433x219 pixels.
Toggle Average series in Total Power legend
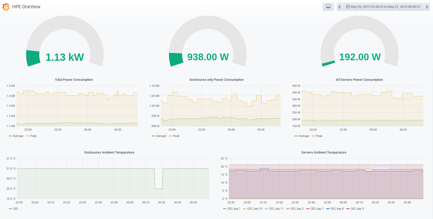tap(16, 136)
